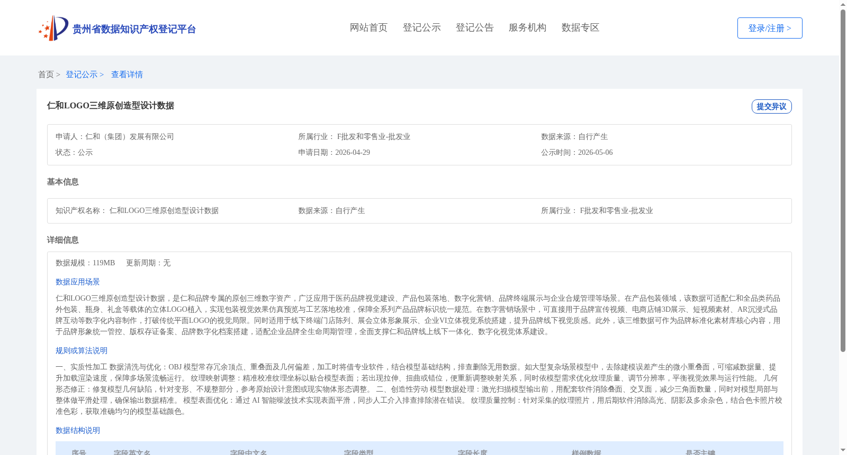Click the page title 仁和LOGO三维原创造型设计数据

[x=111, y=106]
